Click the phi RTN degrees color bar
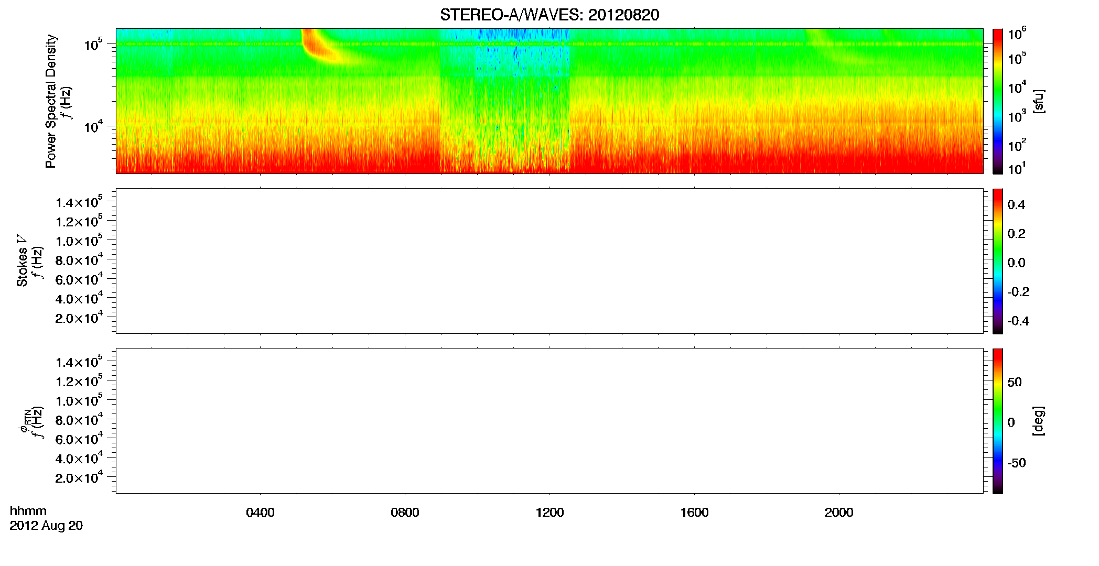This screenshot has width=1099, height=566. 998,421
